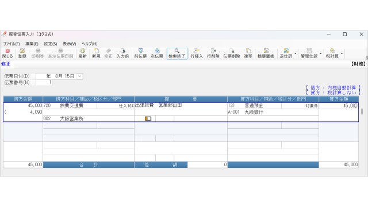Maximize the 振替伝票入力 window
Screen dimensions: 368x207
coord(345,34)
